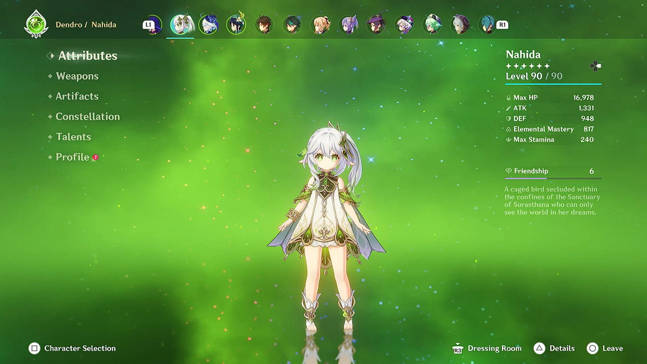647x364 pixels.
Task: Click the 'Nahida' name heading in stats panel
Action: tap(523, 55)
